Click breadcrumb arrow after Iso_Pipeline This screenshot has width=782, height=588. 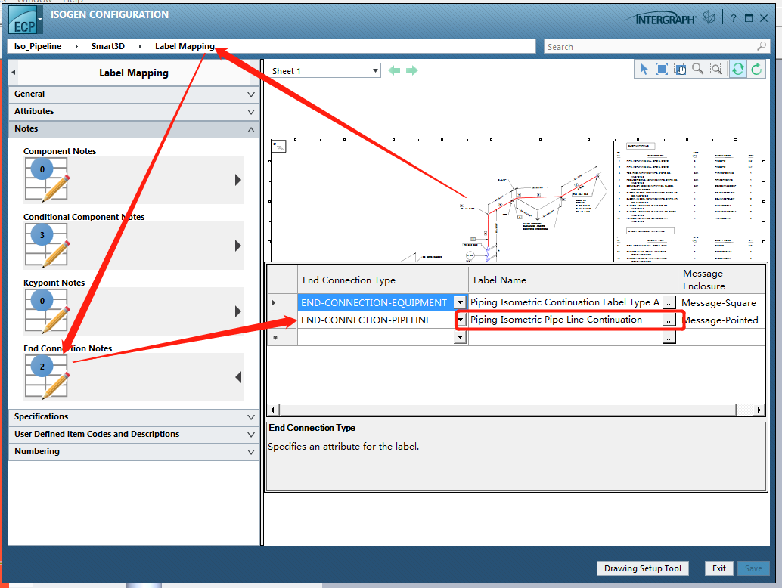pyautogui.click(x=76, y=46)
